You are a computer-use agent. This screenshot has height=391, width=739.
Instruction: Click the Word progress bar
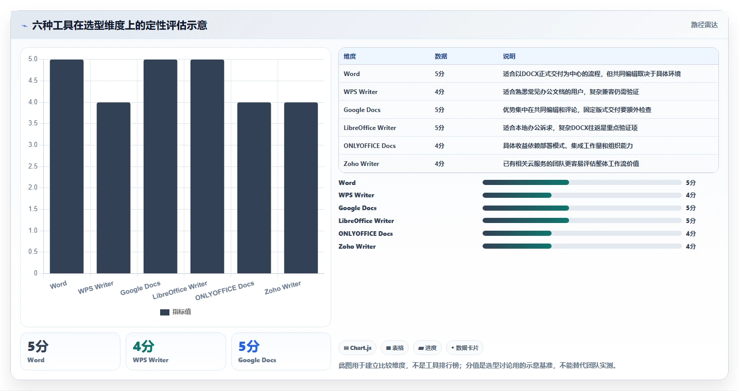pyautogui.click(x=582, y=182)
